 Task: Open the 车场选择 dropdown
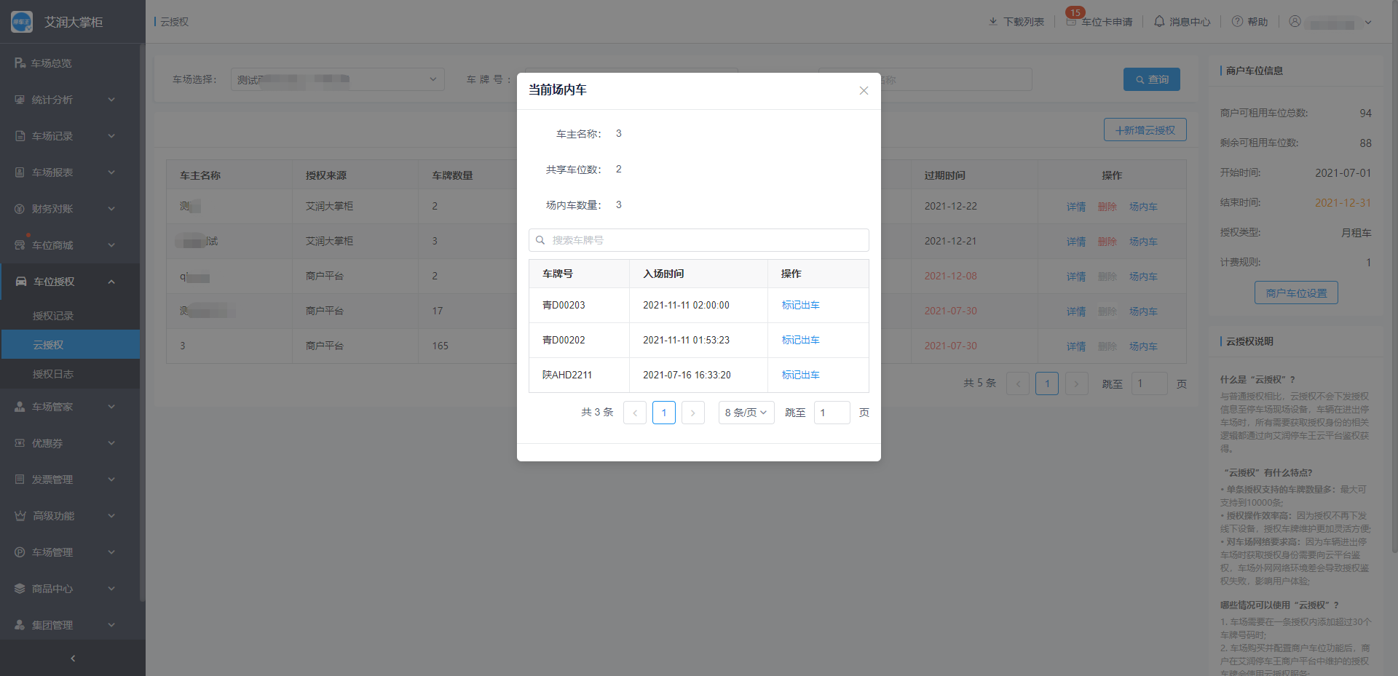pos(338,79)
